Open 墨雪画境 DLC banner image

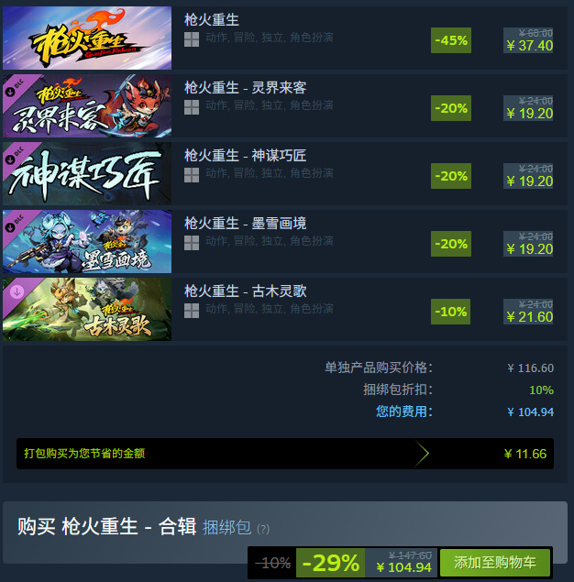coord(87,242)
